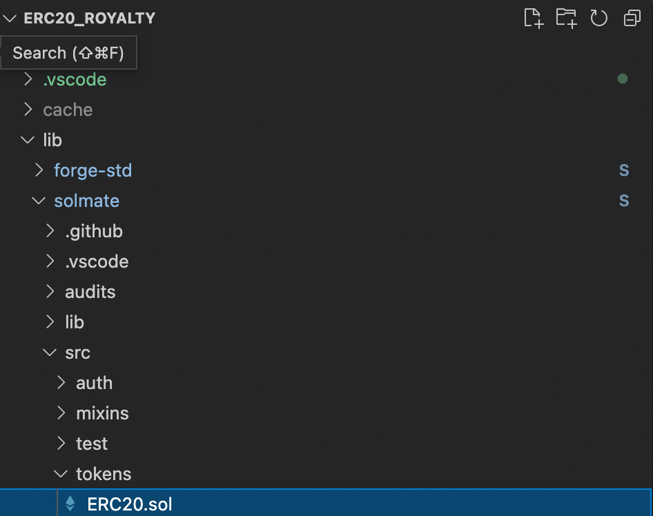The height and width of the screenshot is (516, 653).
Task: Expand the .github folder
Action: click(93, 231)
